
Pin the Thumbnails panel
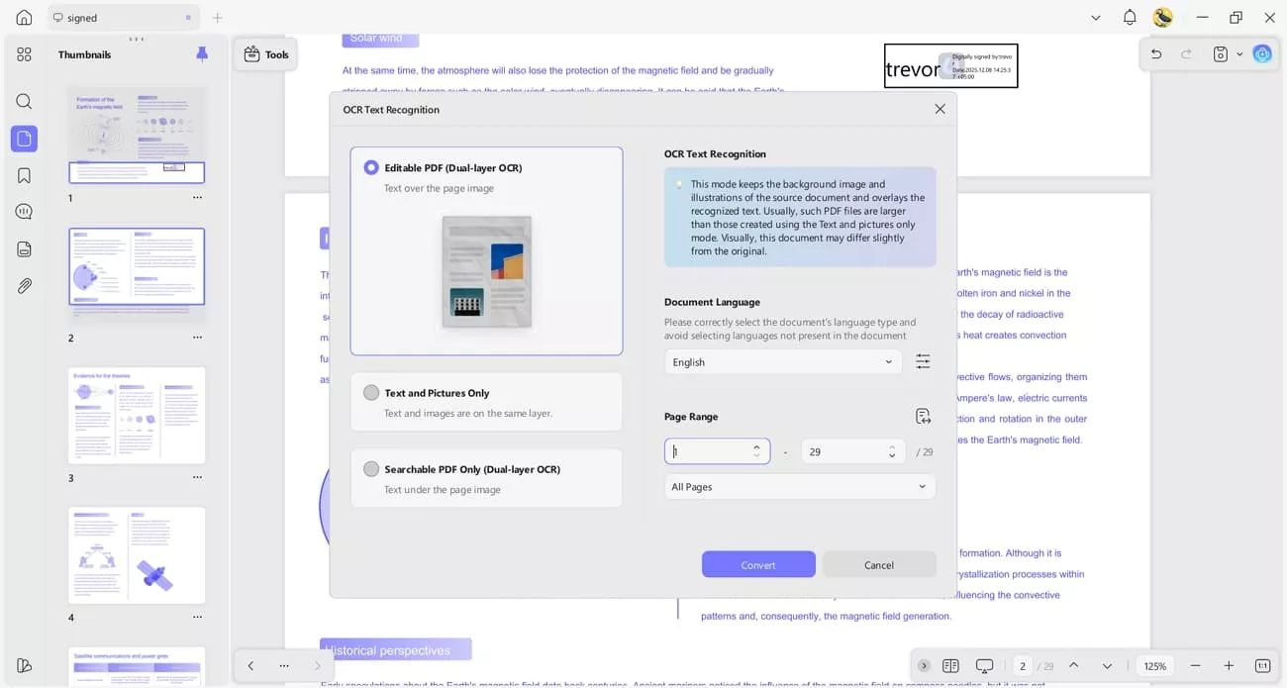202,54
